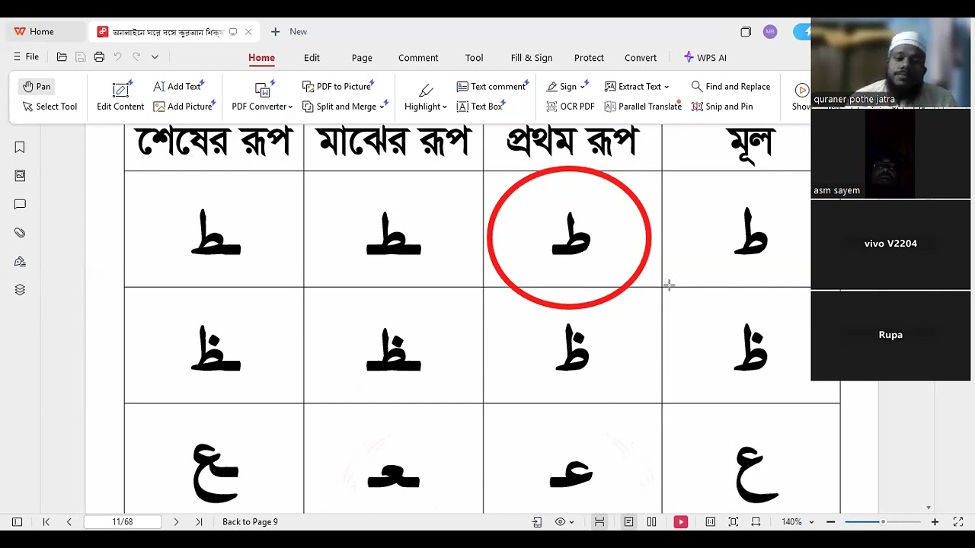
Task: Open the Bookmarks sidebar panel
Action: 20,147
